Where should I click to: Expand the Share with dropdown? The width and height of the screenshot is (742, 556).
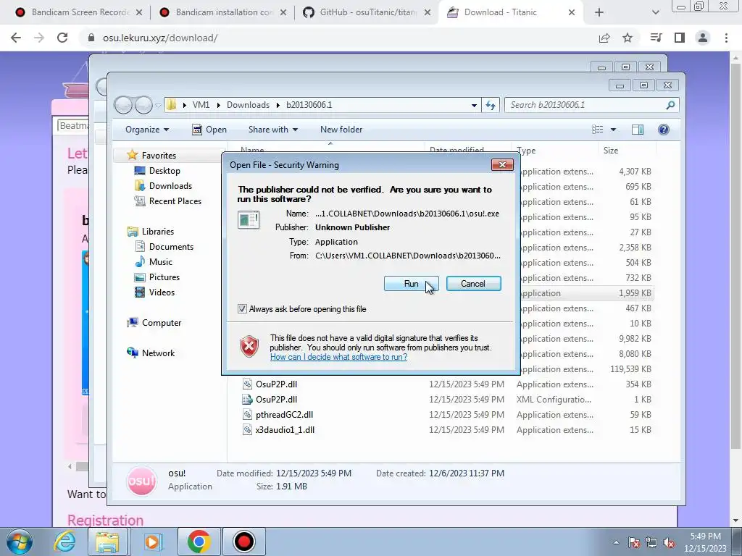tap(273, 130)
